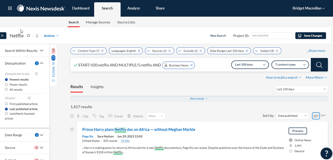This screenshot has height=160, width=333.
Task: Open the Bridget Macmillan user menu
Action: tap(308, 8)
